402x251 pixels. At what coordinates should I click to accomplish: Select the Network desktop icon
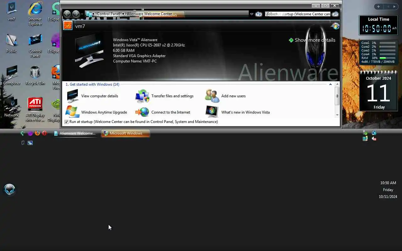(12, 107)
